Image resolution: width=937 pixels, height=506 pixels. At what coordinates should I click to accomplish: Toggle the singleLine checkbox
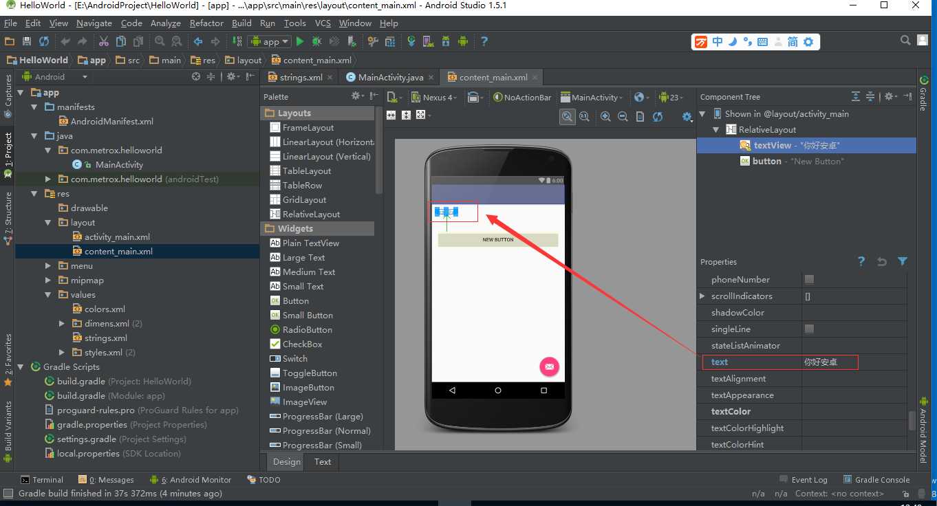[809, 329]
